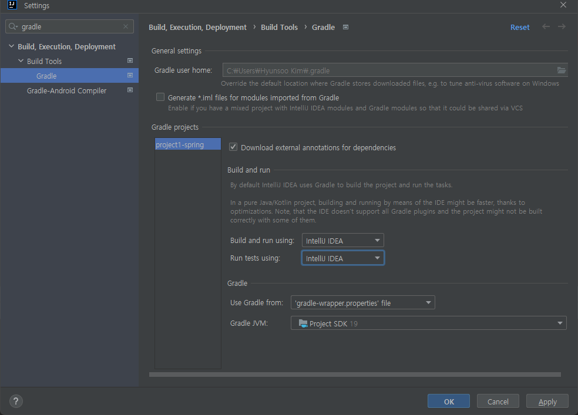578x415 pixels.
Task: Click the Gradle breadcrumb label
Action: [x=323, y=27]
